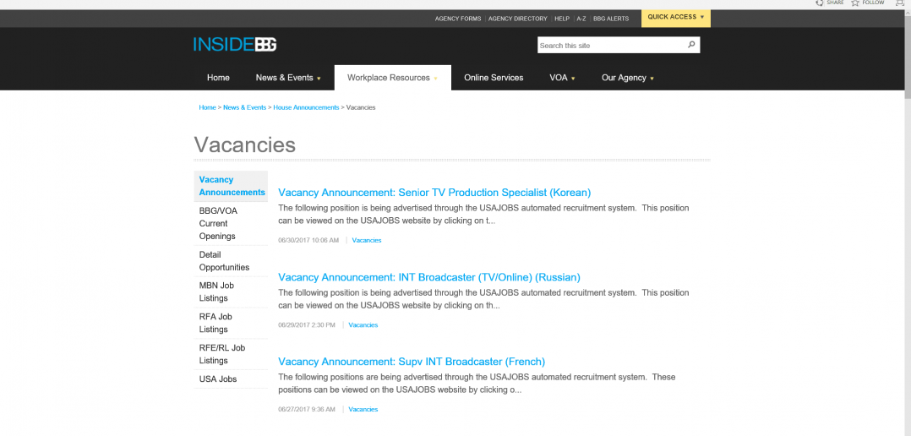This screenshot has height=436, width=911.
Task: Open Agency Directory in the top bar
Action: click(518, 19)
